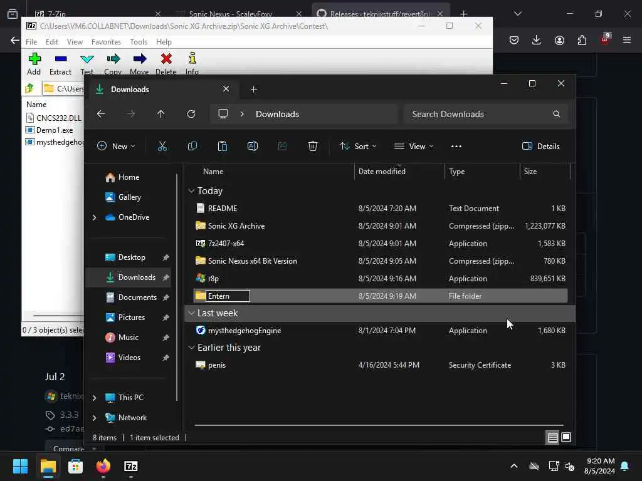Image resolution: width=642 pixels, height=481 pixels.
Task: Open the Help menu in 7-Zip
Action: 164,42
